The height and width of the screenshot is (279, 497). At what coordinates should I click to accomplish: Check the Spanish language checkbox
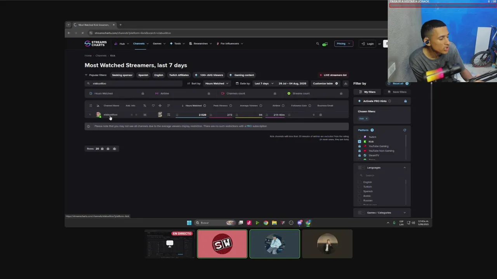(x=360, y=191)
